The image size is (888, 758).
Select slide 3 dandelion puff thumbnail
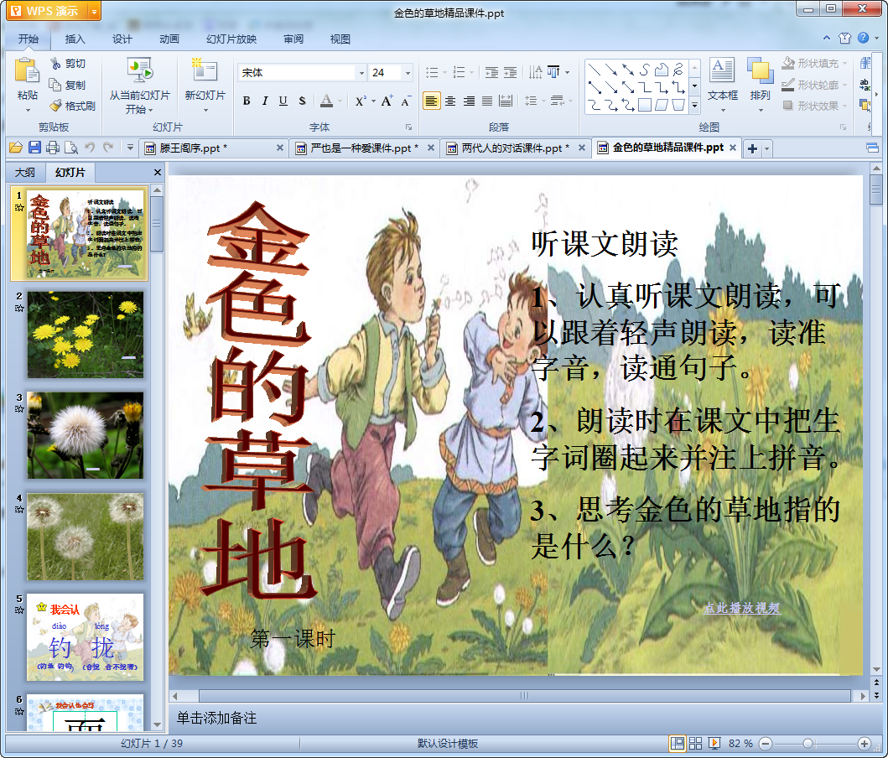pos(85,435)
